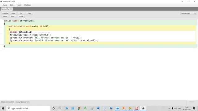Image resolution: width=198 pixels, height=111 pixels.
Task: Click the ENG language indicator
Action: coord(179,108)
